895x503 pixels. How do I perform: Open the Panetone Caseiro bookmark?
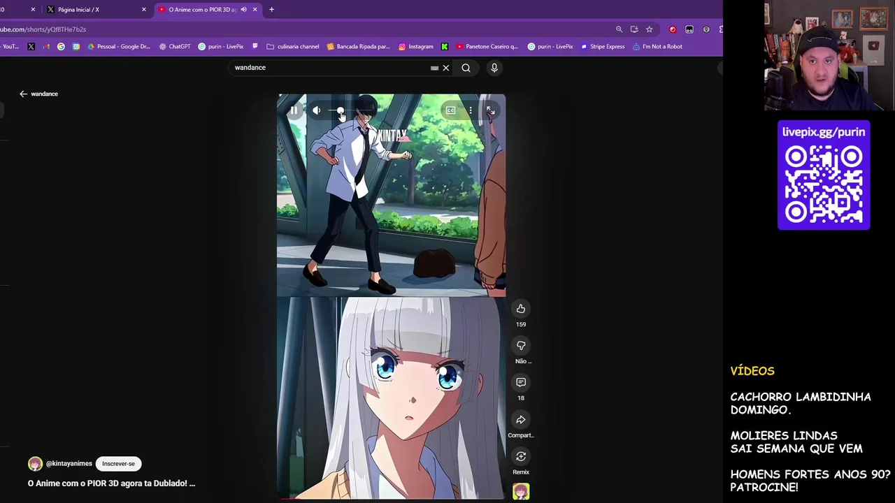(487, 47)
